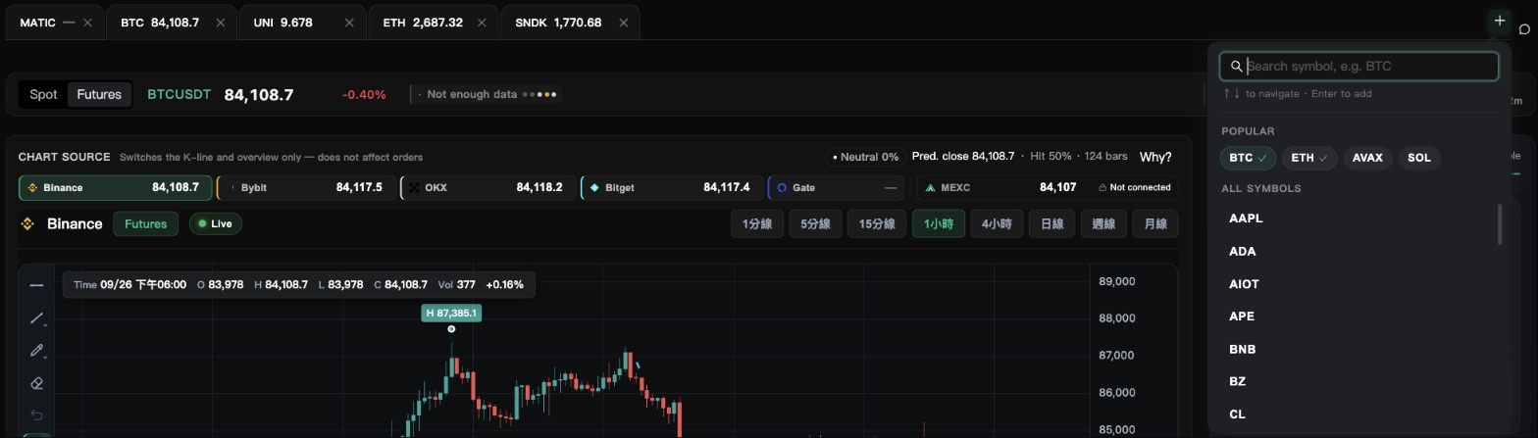The width and height of the screenshot is (1538, 438).
Task: Choose MEXC chart source (Not connected)
Action: coord(1048,187)
